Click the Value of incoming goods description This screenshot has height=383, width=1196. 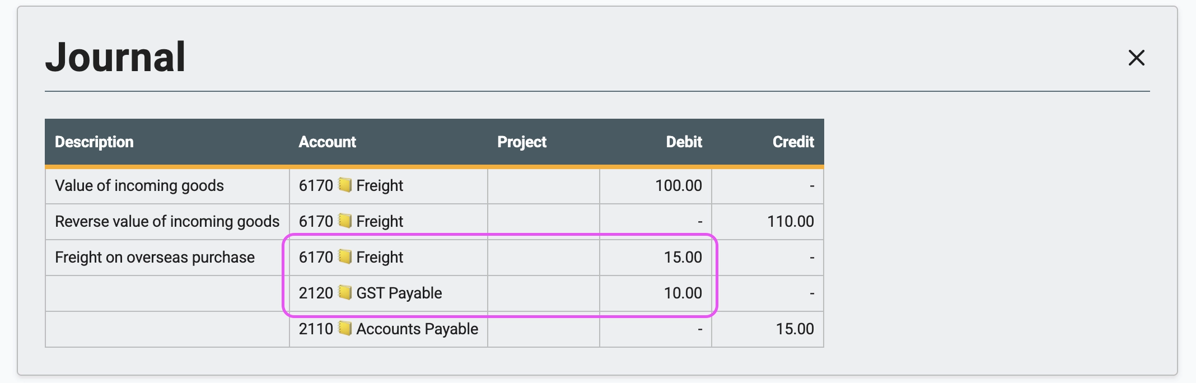coord(139,185)
